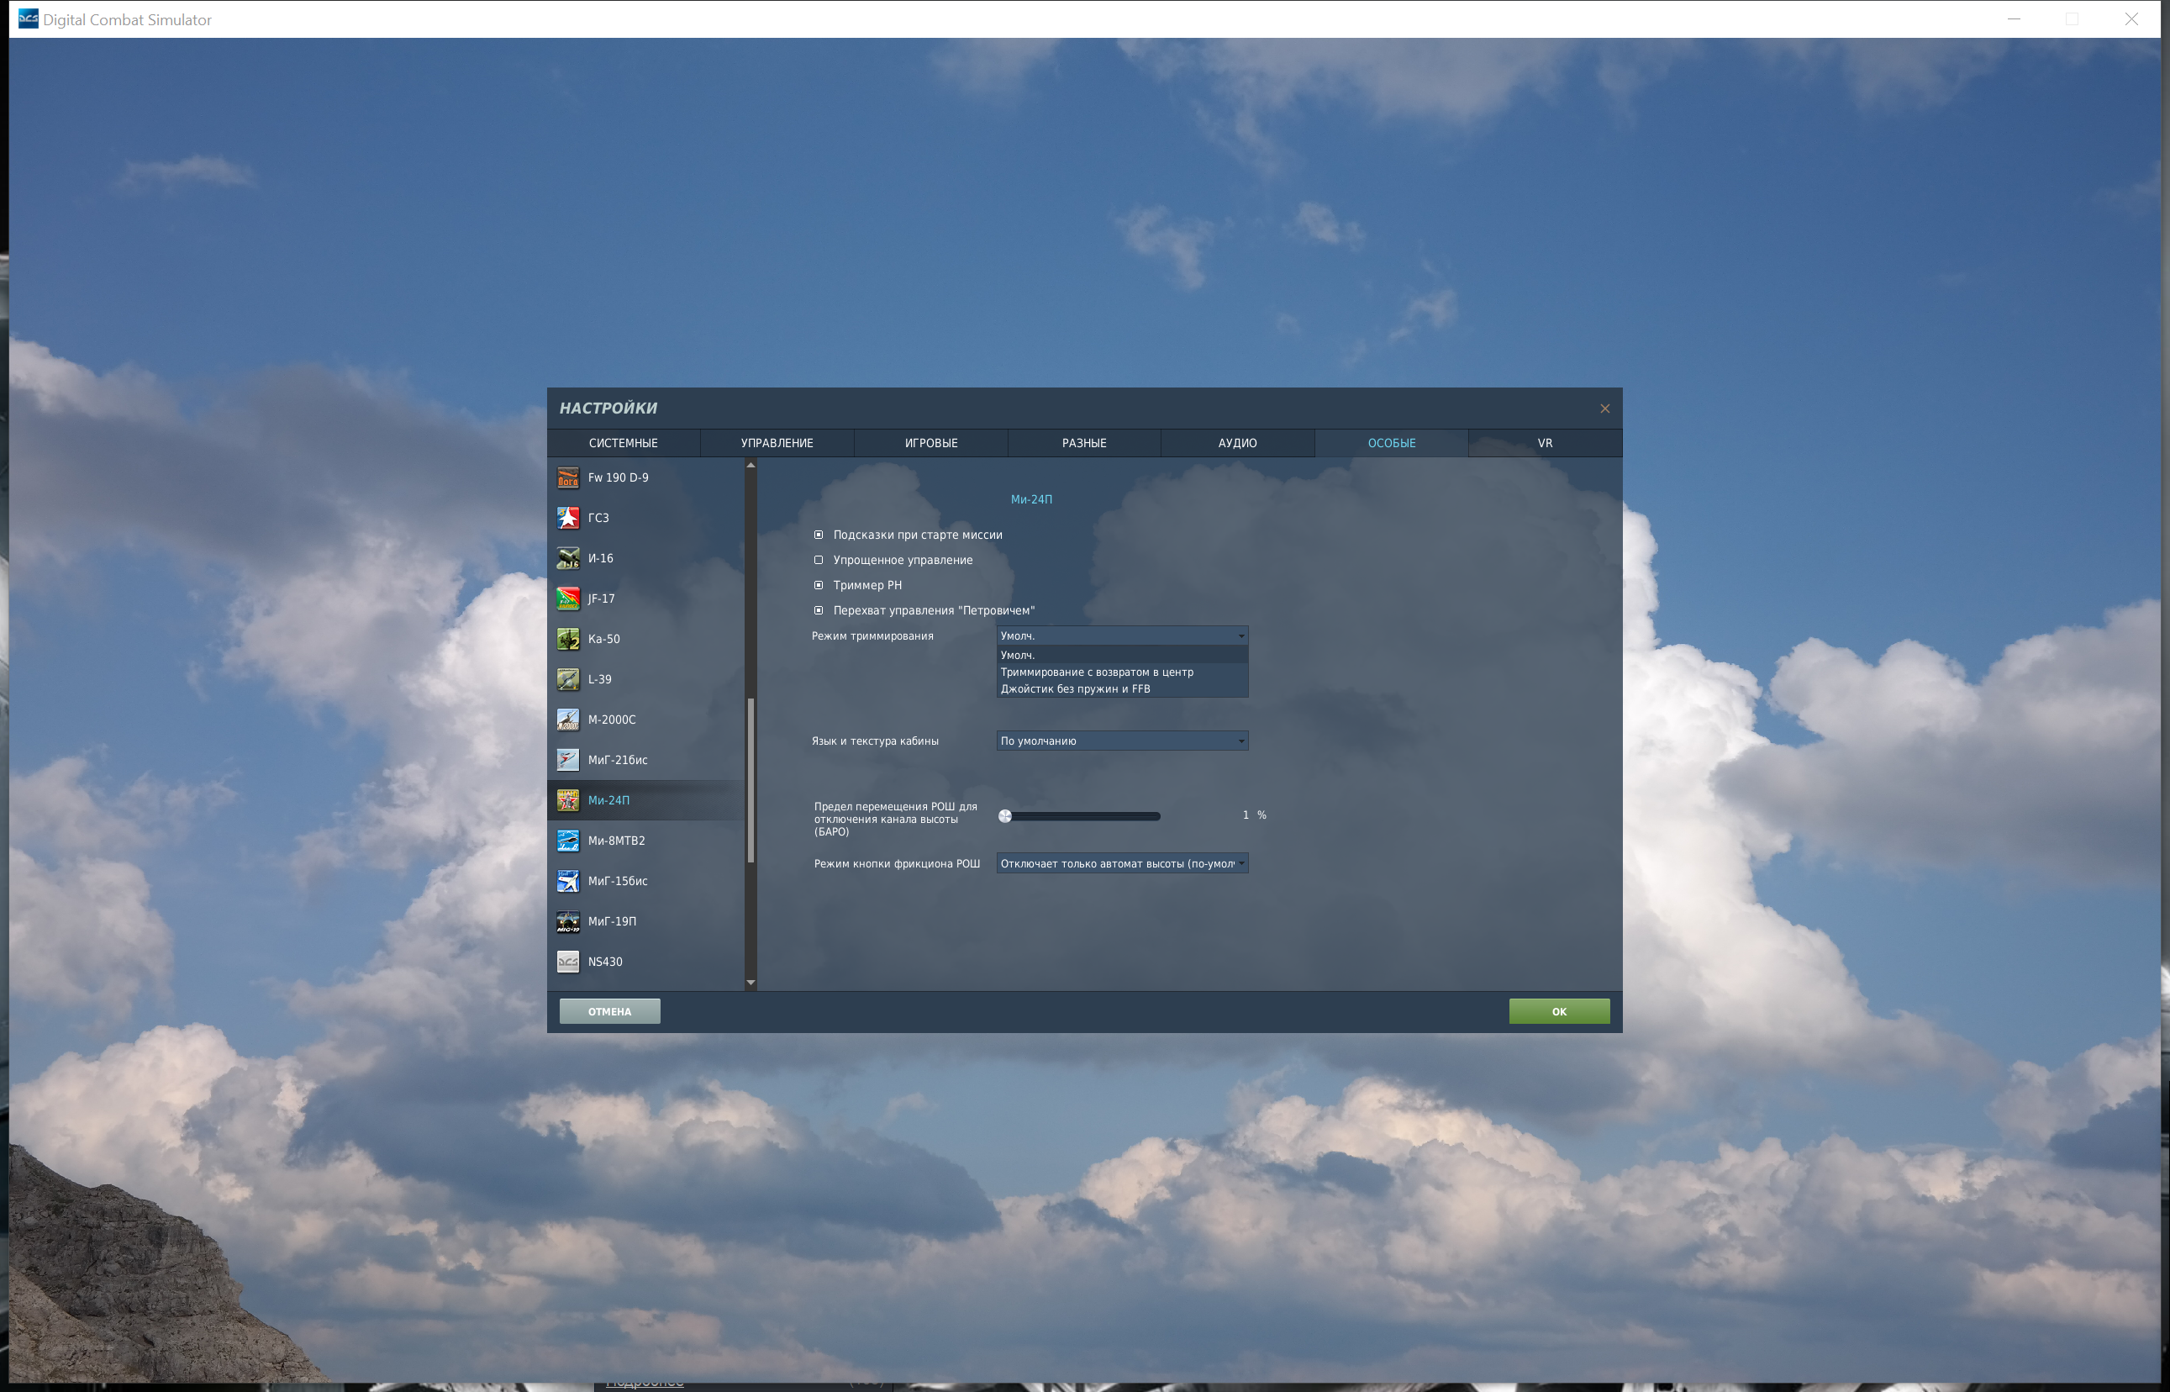Select the Fw 190 D-9 module icon
Viewport: 2170px width, 1392px height.
pyautogui.click(x=567, y=477)
